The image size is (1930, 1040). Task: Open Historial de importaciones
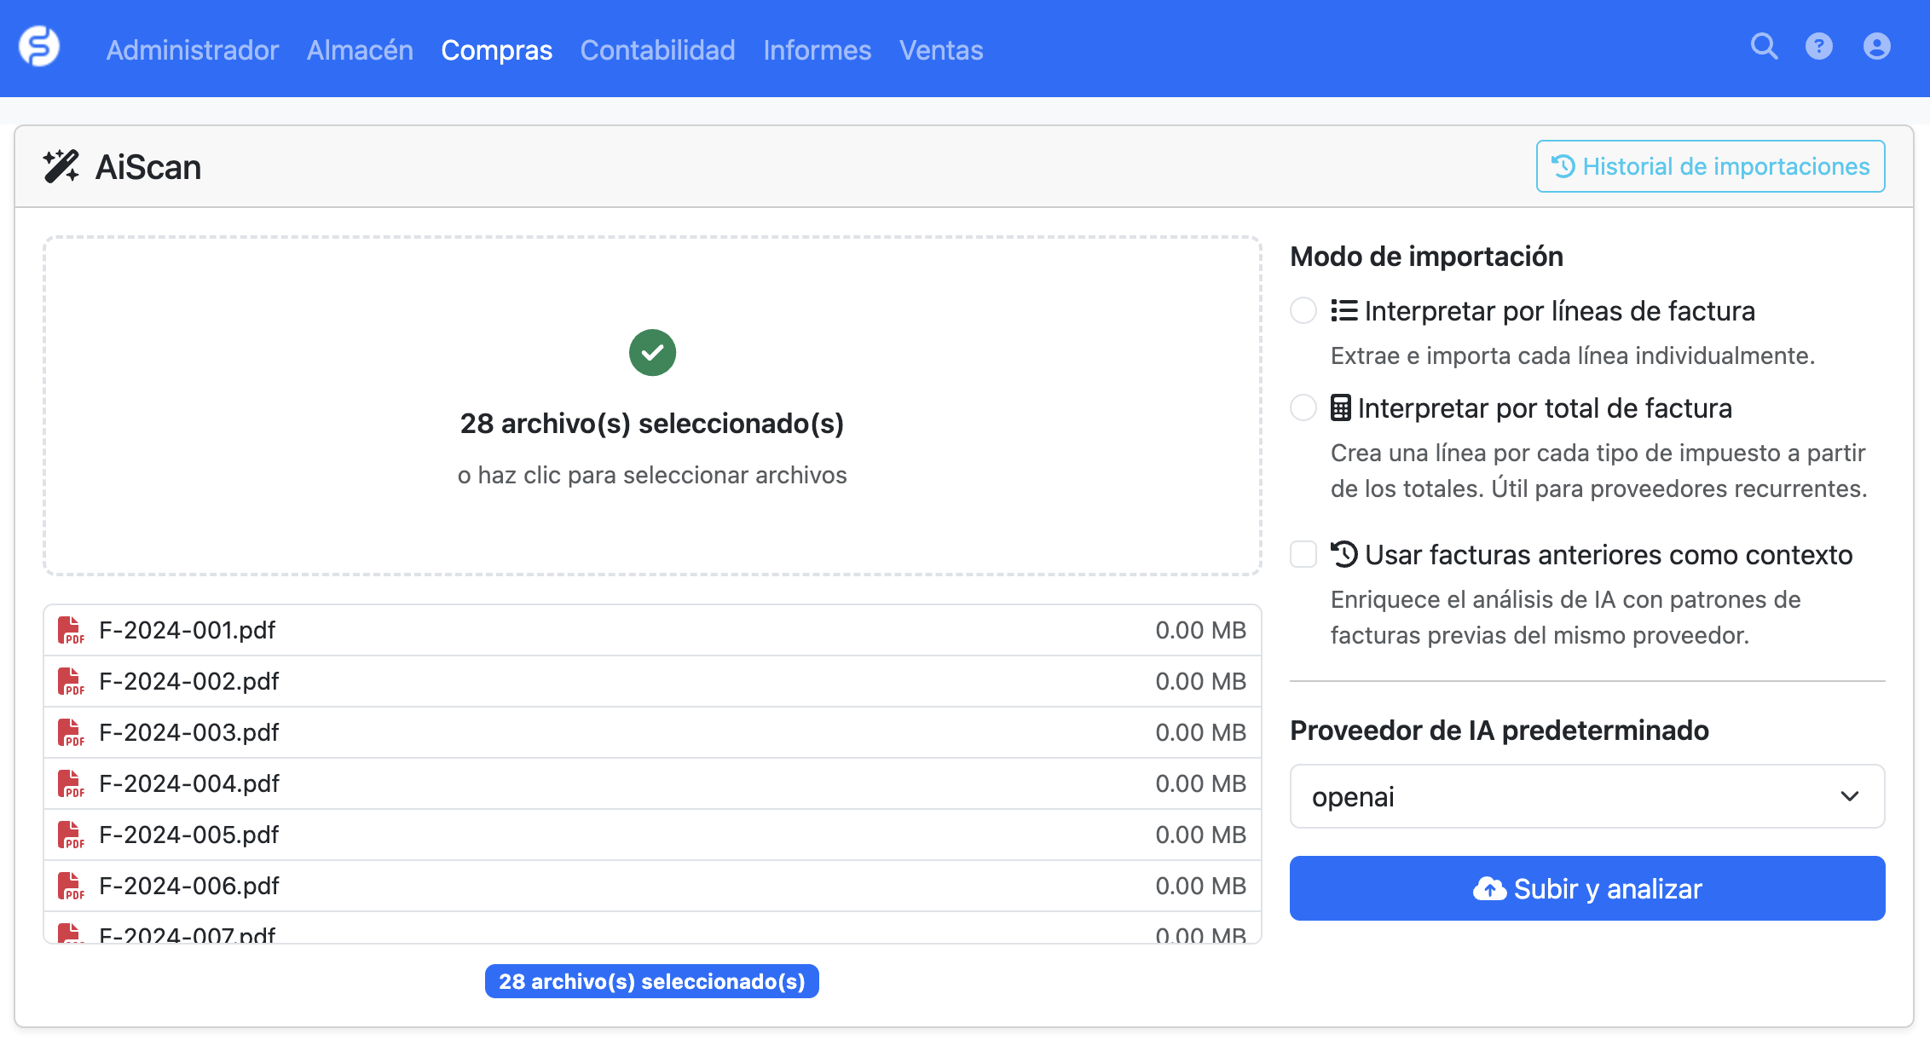click(x=1710, y=166)
